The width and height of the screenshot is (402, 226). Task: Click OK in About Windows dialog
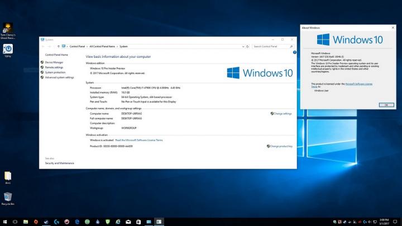tap(386, 105)
